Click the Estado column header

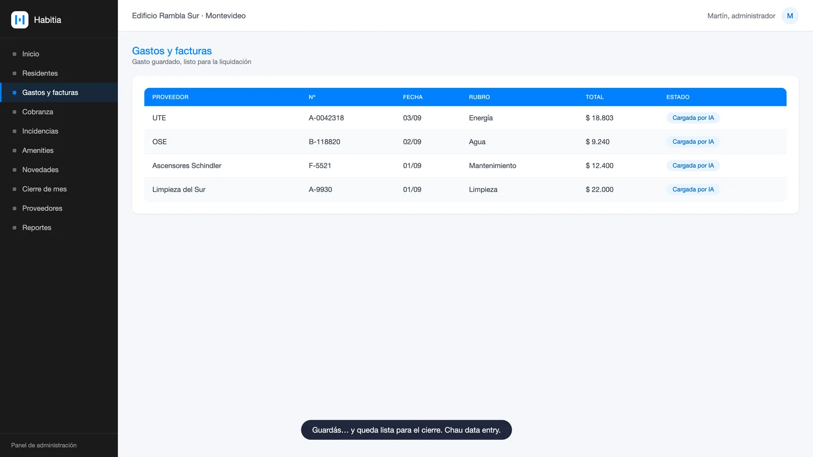pos(678,97)
